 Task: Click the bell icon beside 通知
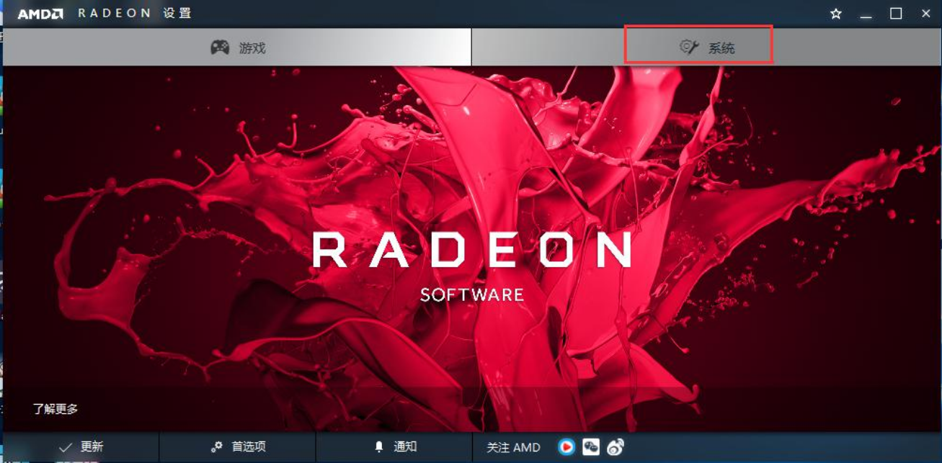pos(379,447)
